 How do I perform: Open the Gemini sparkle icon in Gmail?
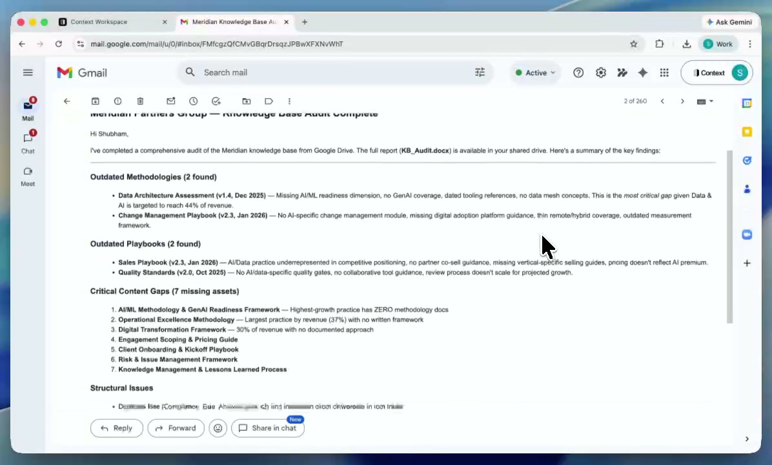pyautogui.click(x=642, y=72)
